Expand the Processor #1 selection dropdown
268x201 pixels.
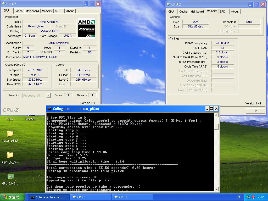pos(48,95)
